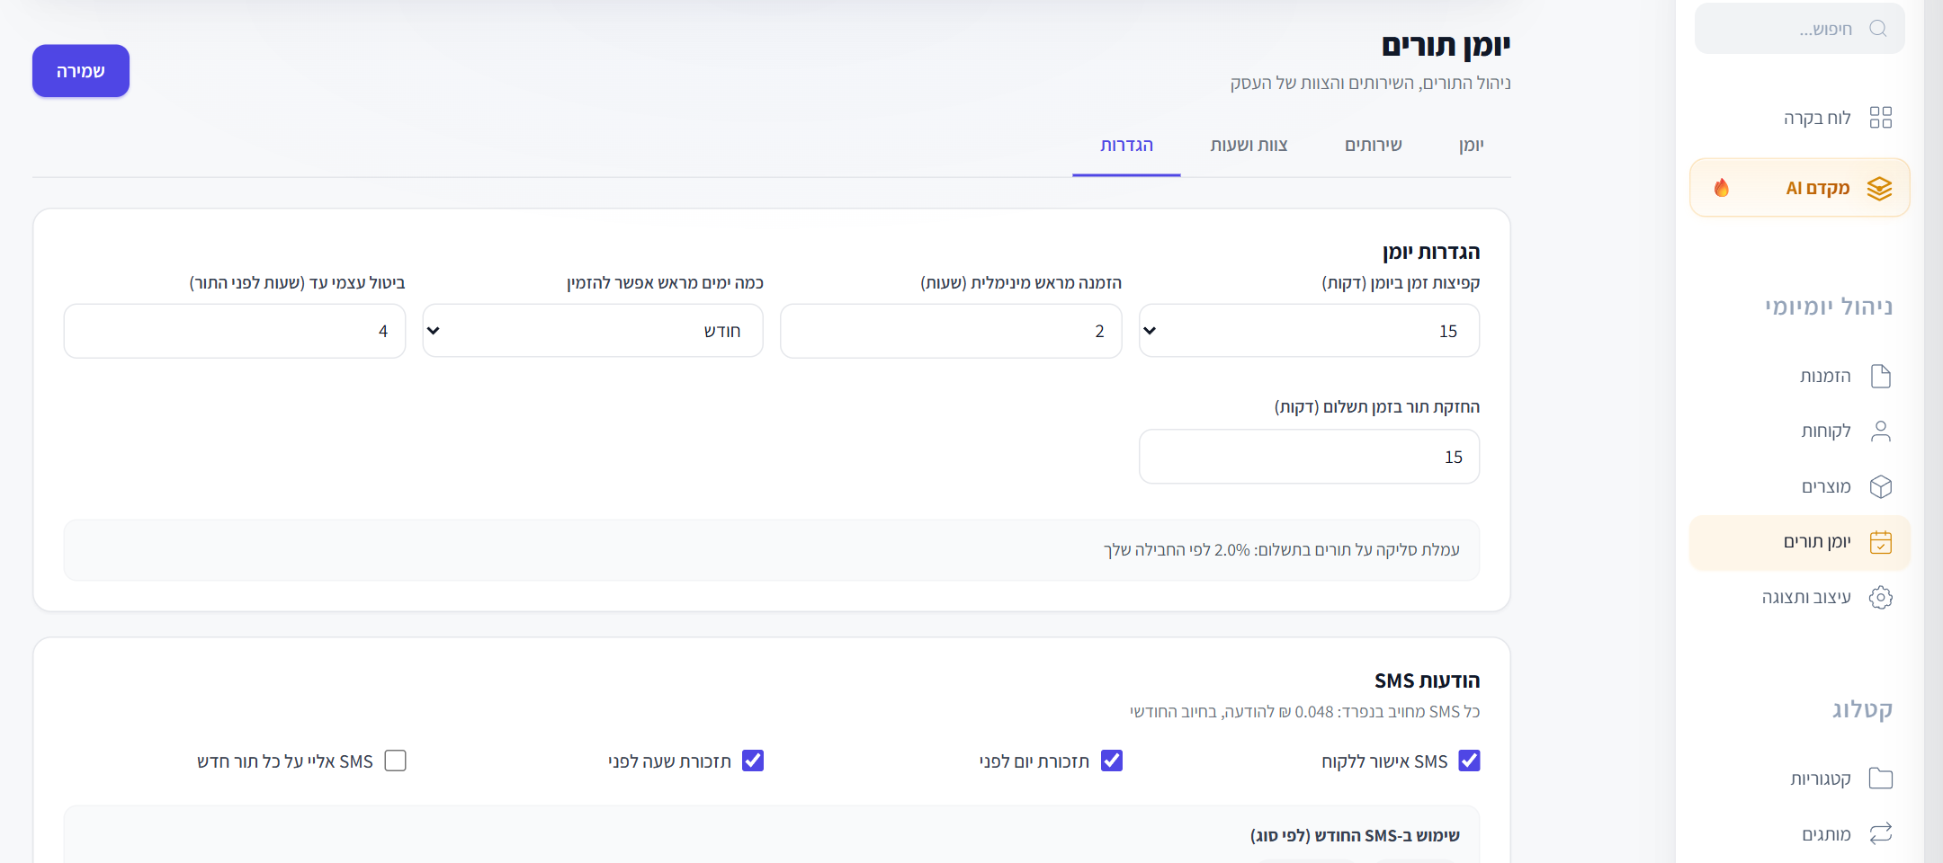Open brands link (מותגים) in sidebar

(x=1826, y=834)
